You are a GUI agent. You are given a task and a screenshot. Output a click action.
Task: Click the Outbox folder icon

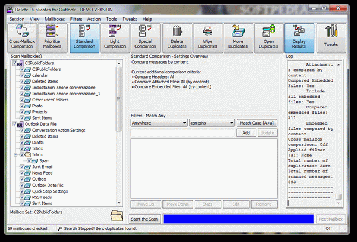pyautogui.click(x=27, y=179)
